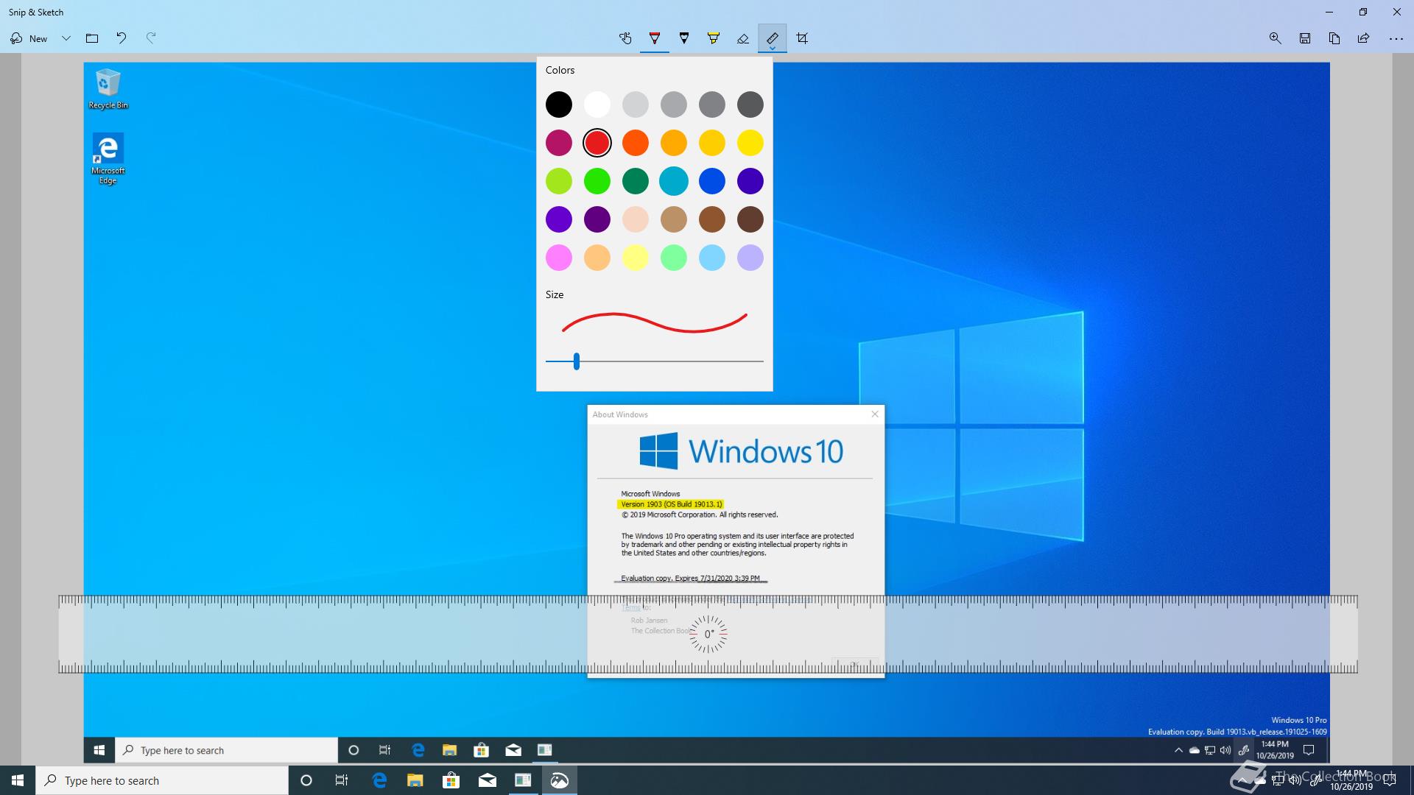Select the yellow Highlighter tool
This screenshot has height=795, width=1414.
click(714, 38)
